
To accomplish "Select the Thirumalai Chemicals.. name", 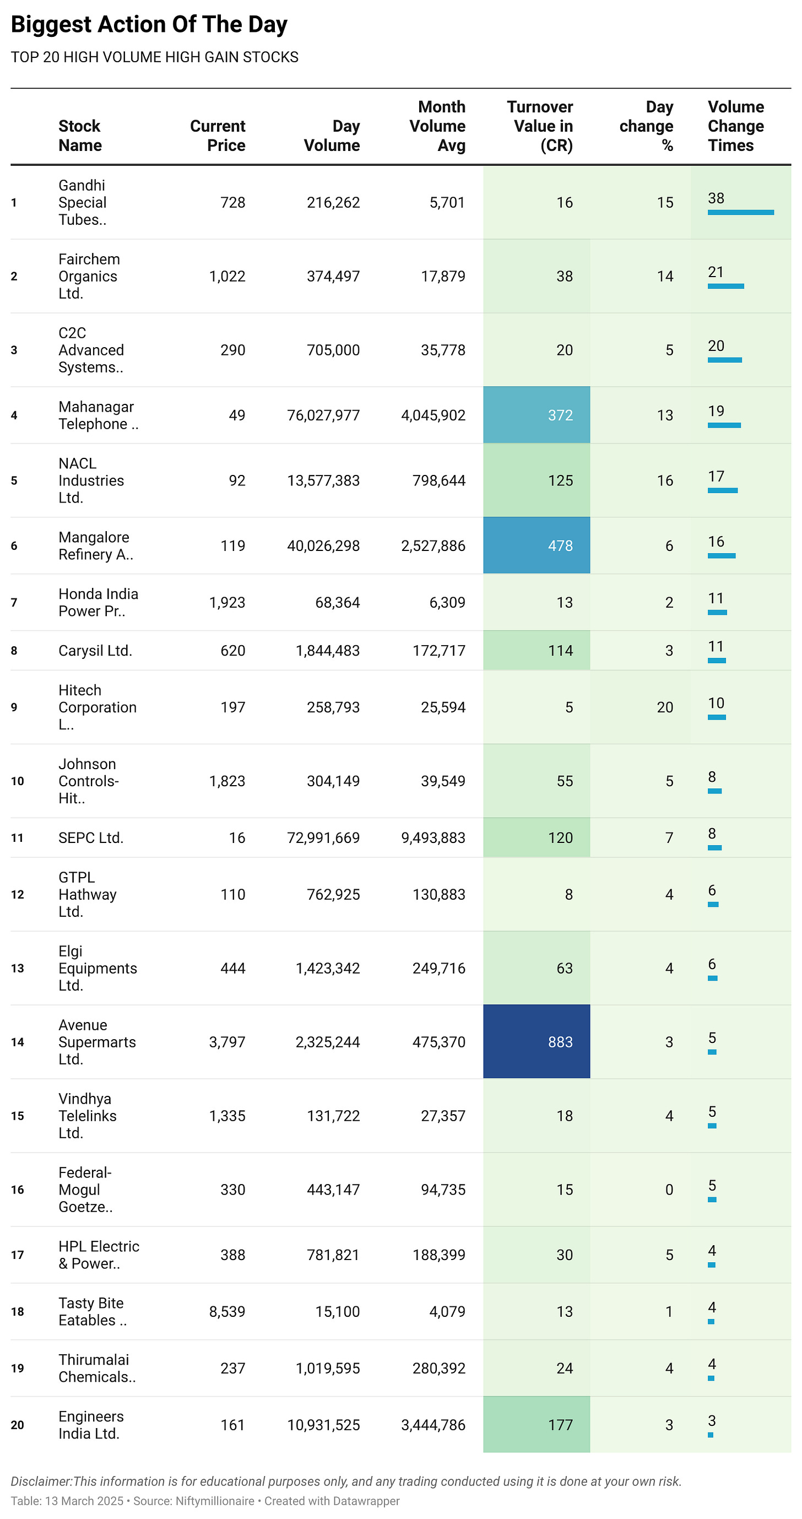I will pyautogui.click(x=97, y=1367).
